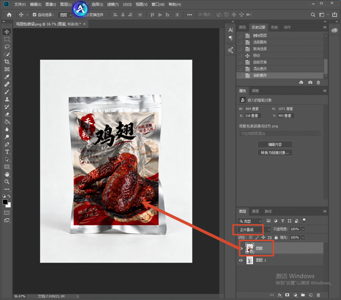Screen dimensions: 341x300
Task: Click the X position field showing 318 像素
Action: click(252, 116)
